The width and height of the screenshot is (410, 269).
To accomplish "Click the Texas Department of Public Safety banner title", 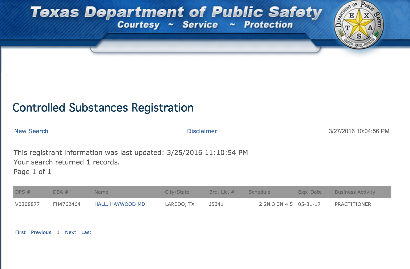I will 176,12.
